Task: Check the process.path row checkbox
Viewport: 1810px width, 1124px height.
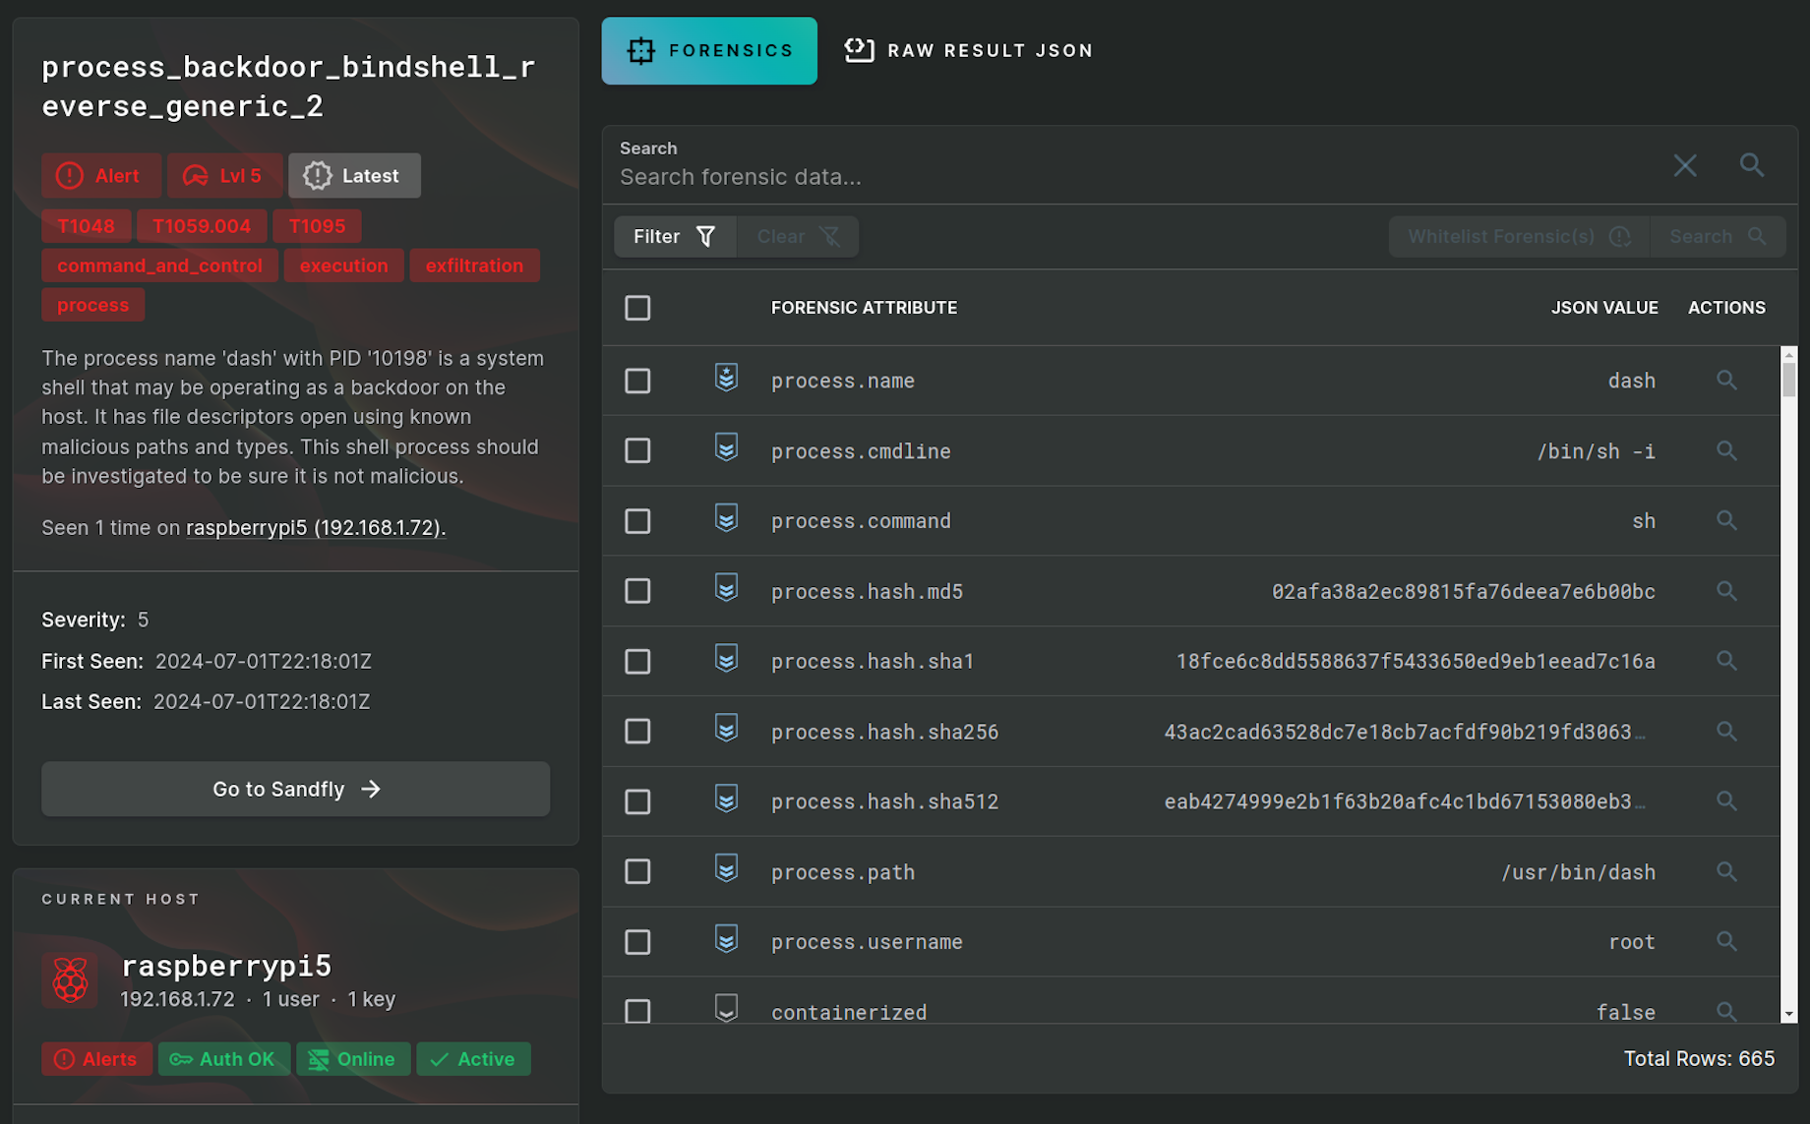Action: 637,872
